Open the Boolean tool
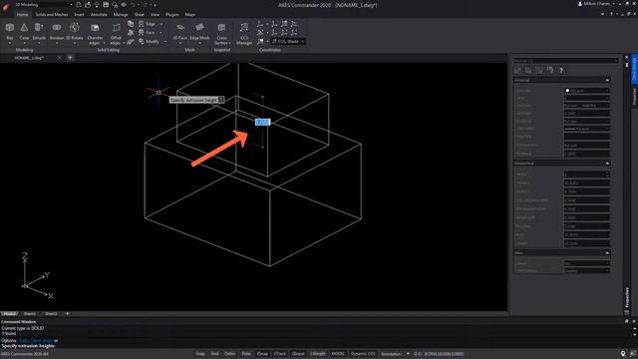Viewport: 638px width, 359px height. tap(57, 31)
